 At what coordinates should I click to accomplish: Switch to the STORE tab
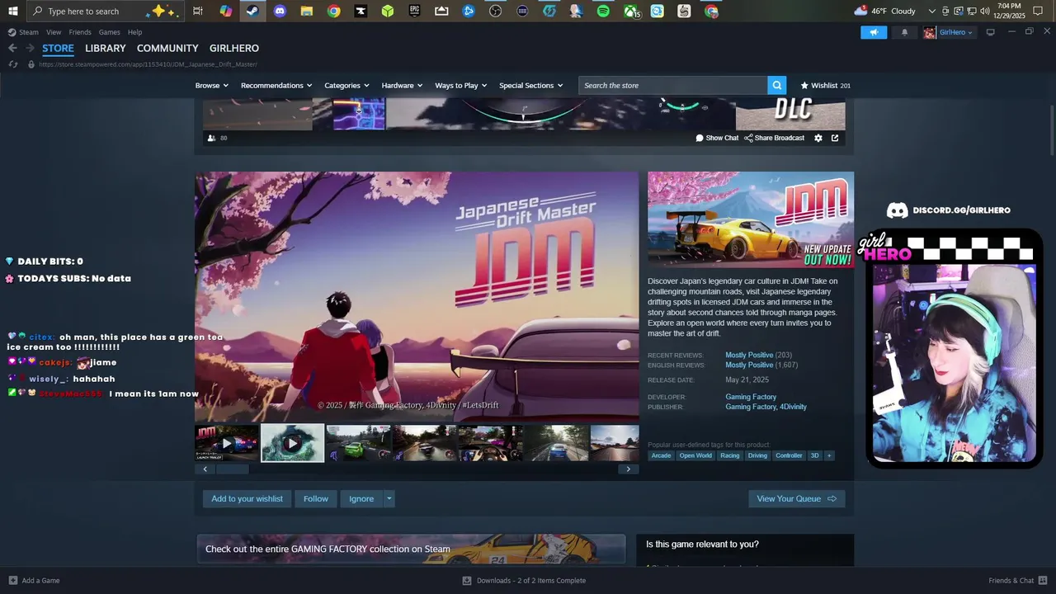[x=58, y=49]
